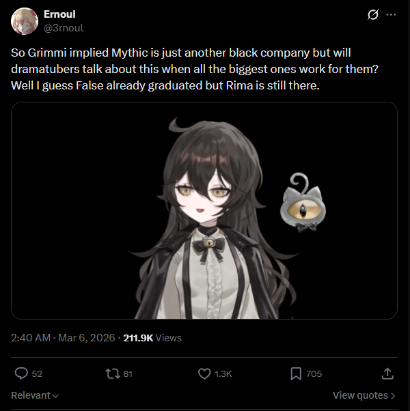Click the reply speech bubble icon
This screenshot has height=411, width=410.
(x=21, y=373)
